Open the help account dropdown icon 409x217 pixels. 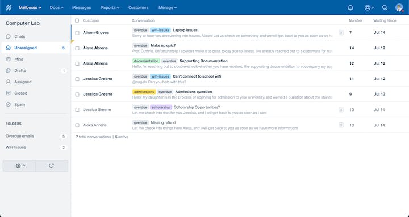pos(369,8)
